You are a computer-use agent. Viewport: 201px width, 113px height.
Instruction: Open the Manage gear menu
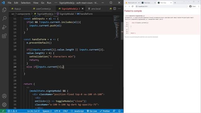tap(4, 105)
